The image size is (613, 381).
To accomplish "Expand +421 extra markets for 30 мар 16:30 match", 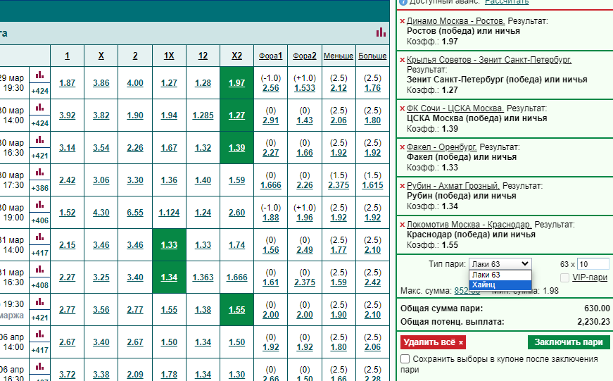I will (40, 156).
